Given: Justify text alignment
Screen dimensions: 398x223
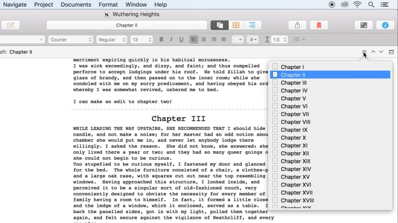Looking at the screenshot, I should click(224, 40).
